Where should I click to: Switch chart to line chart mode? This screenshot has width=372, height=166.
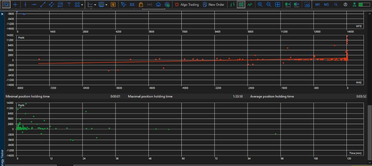coord(250,5)
